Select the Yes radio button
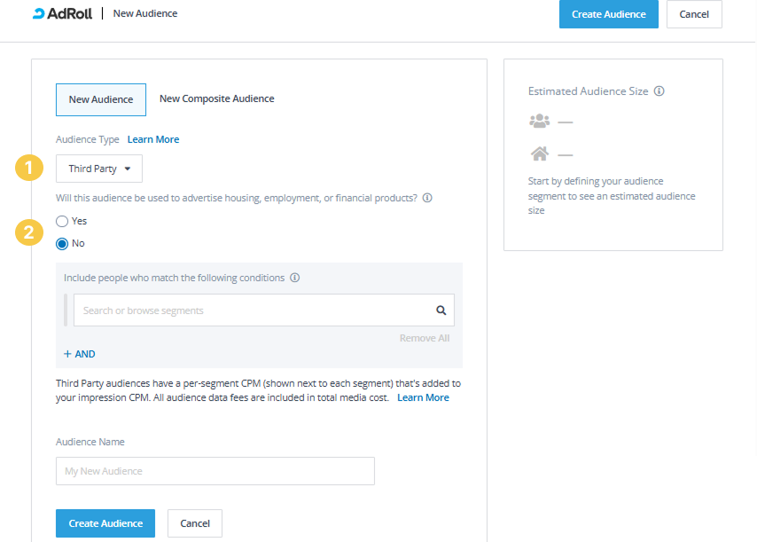757x542 pixels. (x=62, y=221)
